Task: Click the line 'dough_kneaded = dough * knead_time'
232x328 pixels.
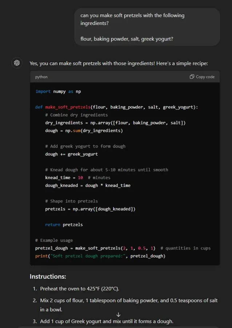Action: (x=88, y=186)
